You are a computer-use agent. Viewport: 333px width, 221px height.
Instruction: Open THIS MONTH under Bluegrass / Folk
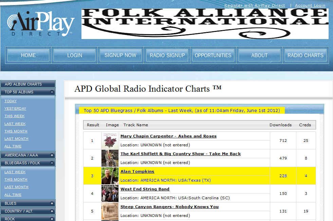click(16, 179)
